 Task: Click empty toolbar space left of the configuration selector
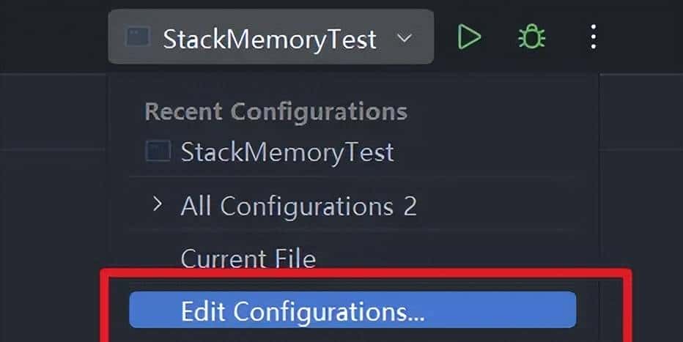tap(51, 37)
